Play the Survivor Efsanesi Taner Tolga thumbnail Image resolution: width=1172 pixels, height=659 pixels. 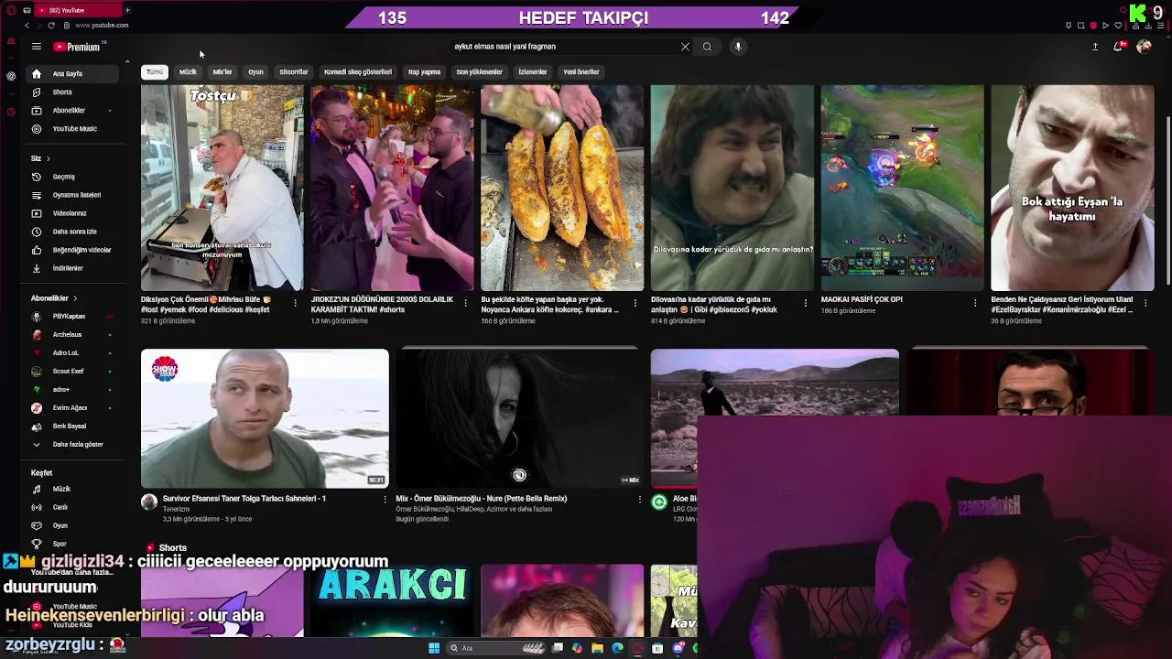265,418
